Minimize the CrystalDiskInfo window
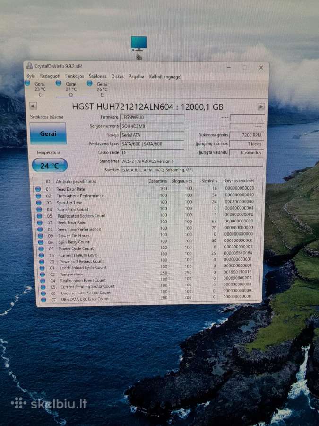 tap(228, 67)
